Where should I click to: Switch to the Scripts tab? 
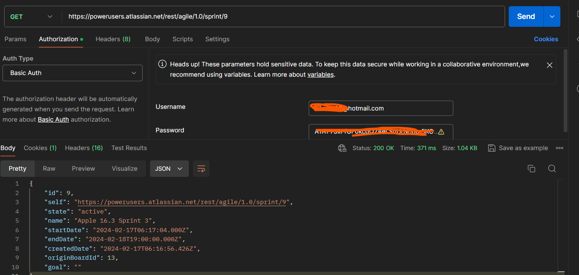click(x=183, y=39)
